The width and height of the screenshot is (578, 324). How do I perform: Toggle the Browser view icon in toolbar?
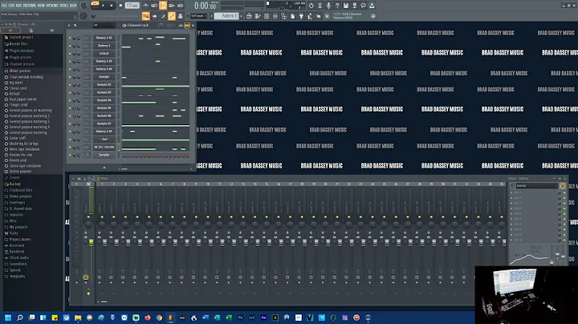coord(283,16)
